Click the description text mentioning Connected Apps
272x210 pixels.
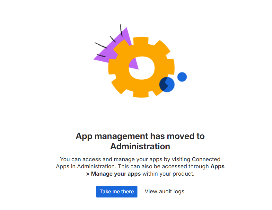tap(140, 166)
